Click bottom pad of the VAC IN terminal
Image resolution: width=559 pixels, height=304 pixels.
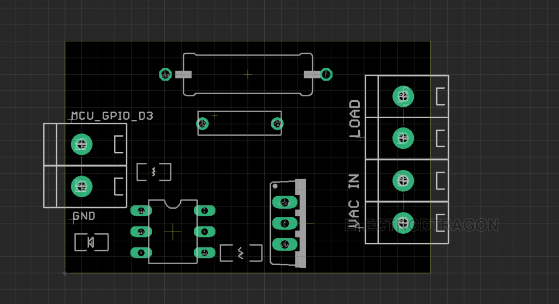click(403, 222)
